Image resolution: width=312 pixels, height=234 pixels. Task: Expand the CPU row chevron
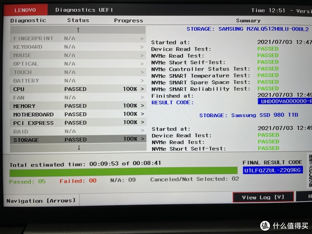(142, 89)
